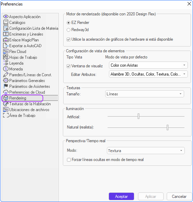Switch to Texturas de la Habitación page
This screenshot has height=202, width=193.
pyautogui.click(x=30, y=104)
